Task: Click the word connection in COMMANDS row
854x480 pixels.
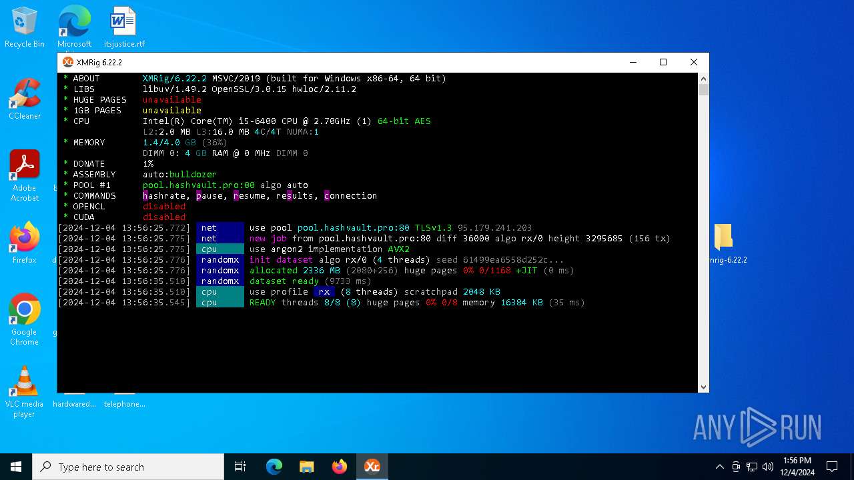Action: point(351,196)
